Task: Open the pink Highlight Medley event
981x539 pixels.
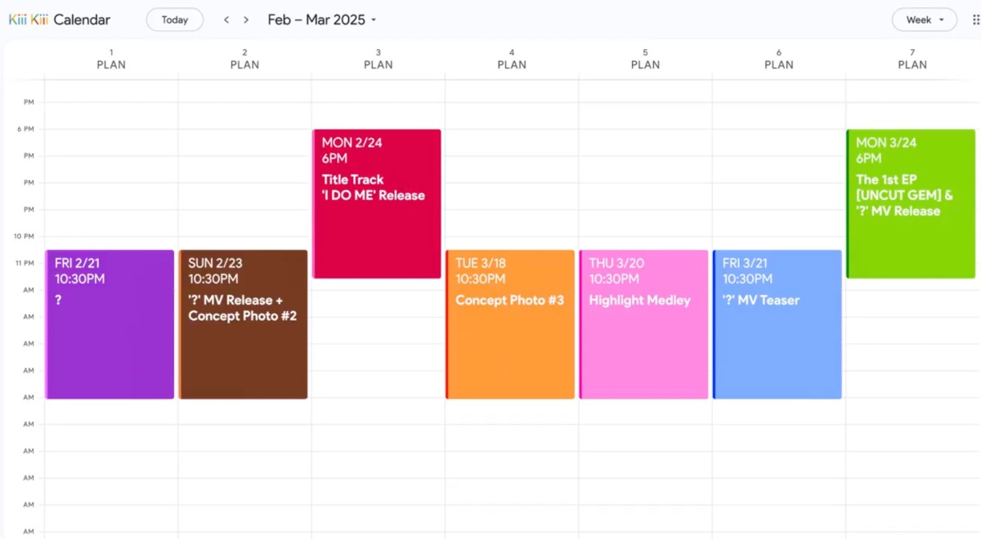Action: (x=644, y=324)
